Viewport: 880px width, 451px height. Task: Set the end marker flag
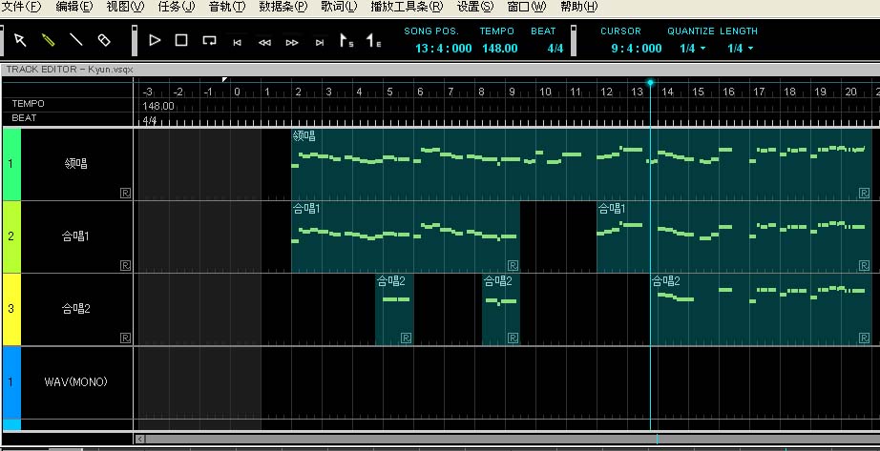(x=373, y=40)
